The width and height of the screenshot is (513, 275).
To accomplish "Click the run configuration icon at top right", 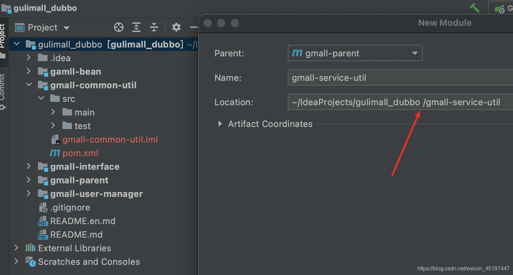I will 499,8.
